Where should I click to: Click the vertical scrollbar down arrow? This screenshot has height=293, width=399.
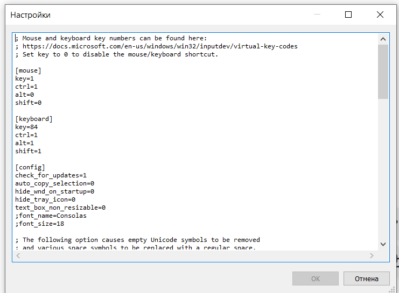[x=383, y=244]
